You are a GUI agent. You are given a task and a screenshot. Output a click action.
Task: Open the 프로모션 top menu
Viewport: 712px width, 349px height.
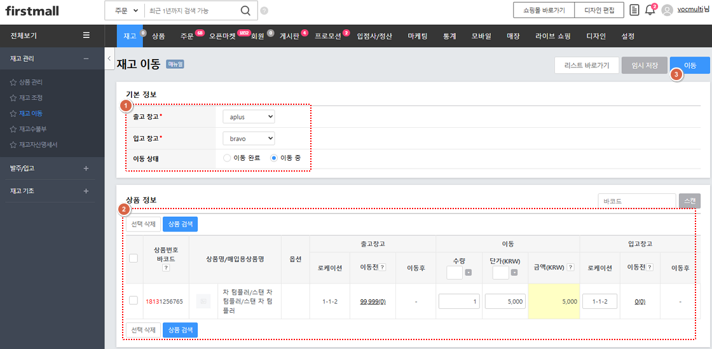tap(328, 36)
